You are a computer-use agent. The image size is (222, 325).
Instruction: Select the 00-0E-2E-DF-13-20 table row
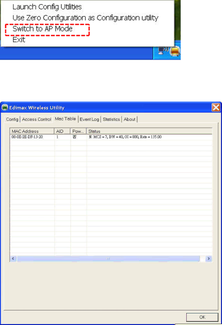click(111, 137)
